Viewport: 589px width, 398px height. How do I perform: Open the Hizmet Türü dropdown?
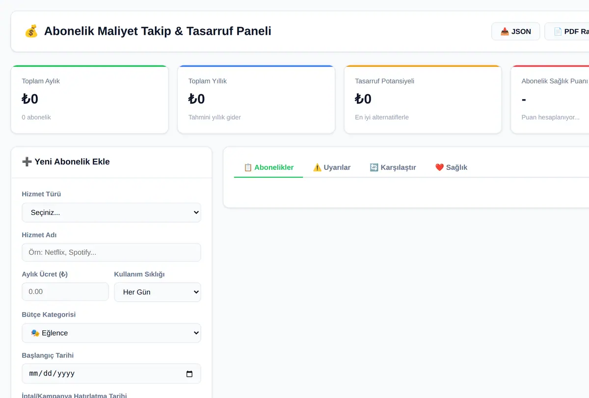click(x=111, y=212)
